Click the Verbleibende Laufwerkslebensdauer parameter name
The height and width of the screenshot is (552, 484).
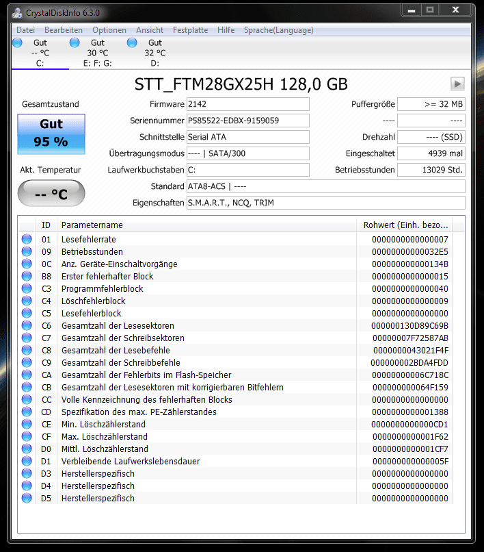[x=131, y=461]
